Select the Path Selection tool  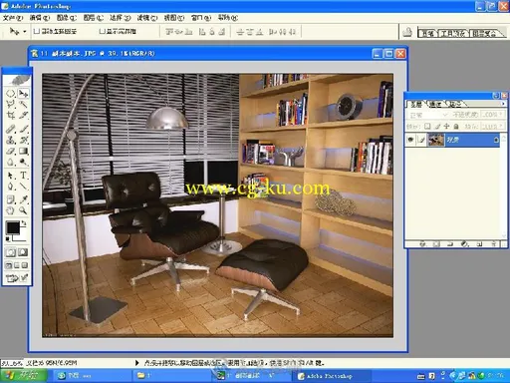11,176
